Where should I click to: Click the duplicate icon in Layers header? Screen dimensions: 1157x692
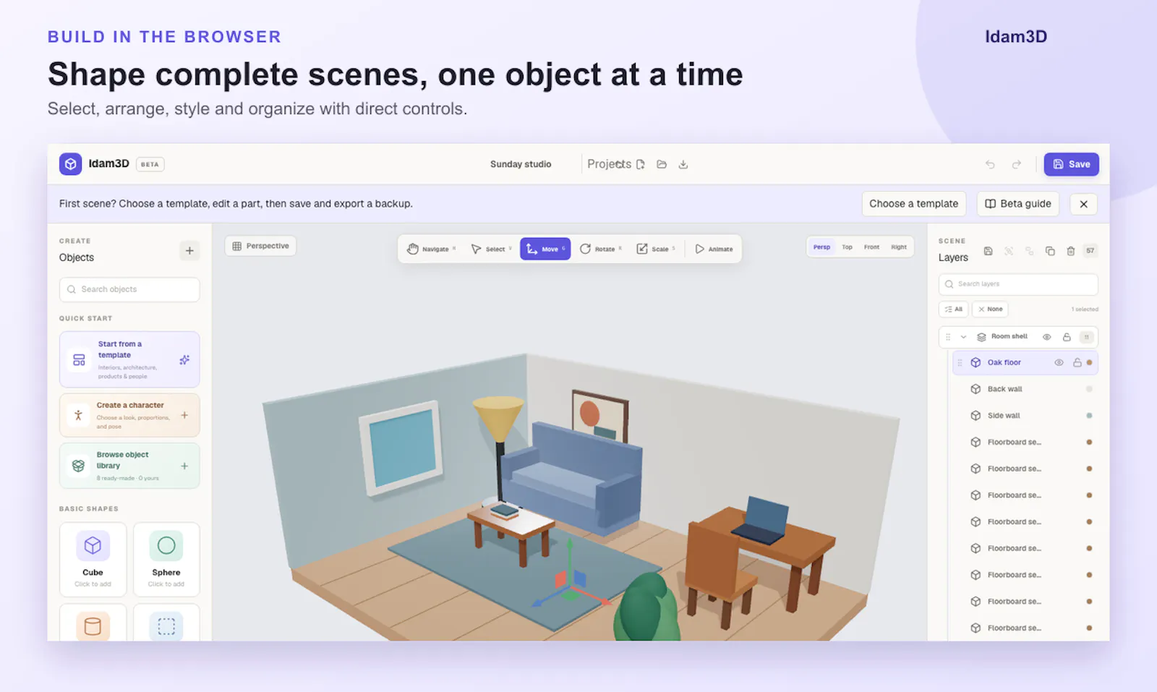point(1050,251)
